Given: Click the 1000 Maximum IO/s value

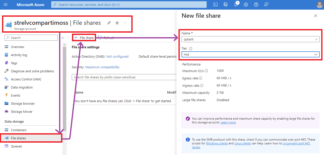Looking at the screenshot, I should click(220, 71).
